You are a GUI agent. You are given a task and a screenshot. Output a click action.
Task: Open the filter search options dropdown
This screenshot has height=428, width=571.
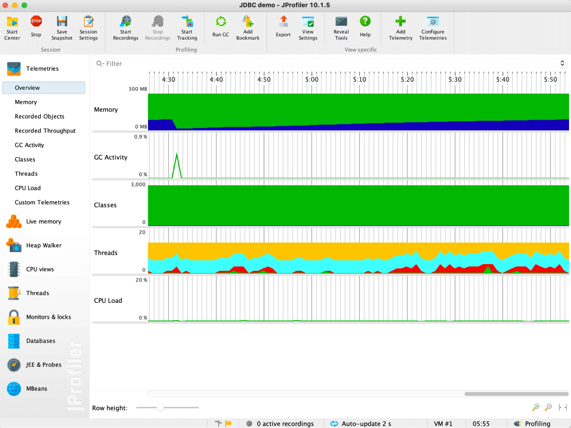pyautogui.click(x=100, y=63)
